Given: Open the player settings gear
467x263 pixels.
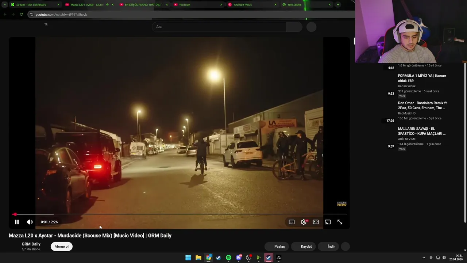Looking at the screenshot, I should (304, 222).
